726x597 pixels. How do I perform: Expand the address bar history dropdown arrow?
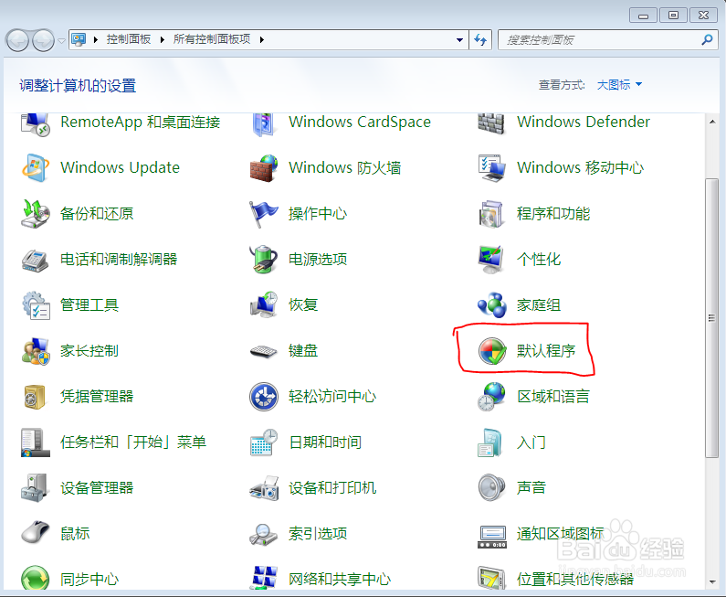point(459,40)
